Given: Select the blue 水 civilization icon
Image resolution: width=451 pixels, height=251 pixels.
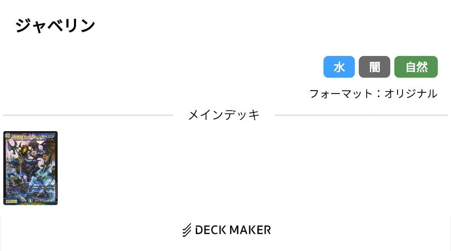Looking at the screenshot, I should pyautogui.click(x=339, y=67).
